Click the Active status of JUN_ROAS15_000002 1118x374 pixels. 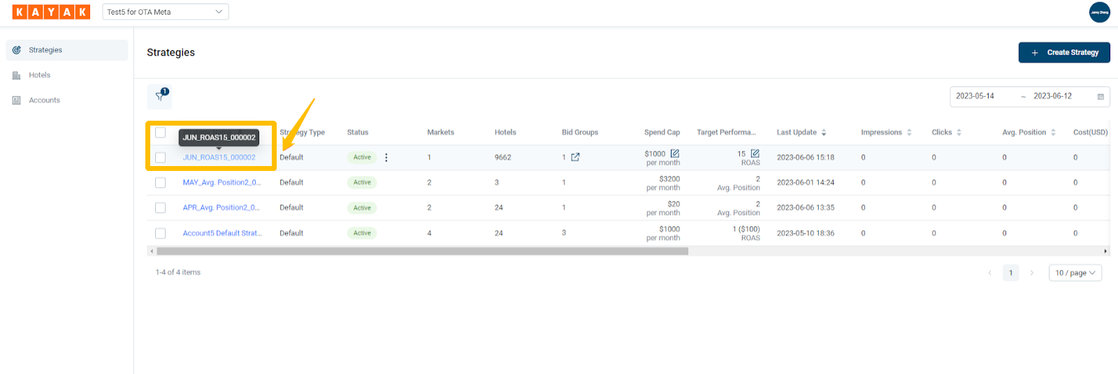pos(362,158)
